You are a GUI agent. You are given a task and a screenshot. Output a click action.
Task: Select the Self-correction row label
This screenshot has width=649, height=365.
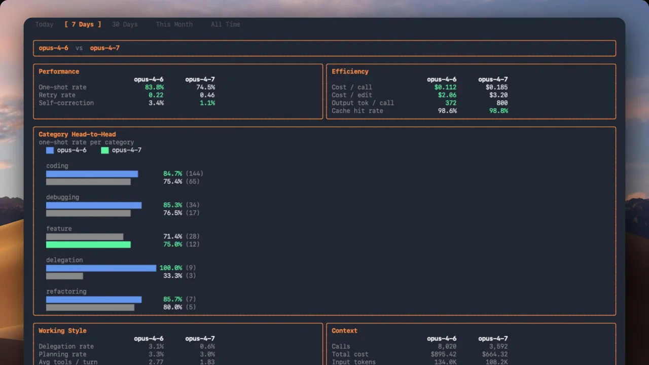coord(66,103)
